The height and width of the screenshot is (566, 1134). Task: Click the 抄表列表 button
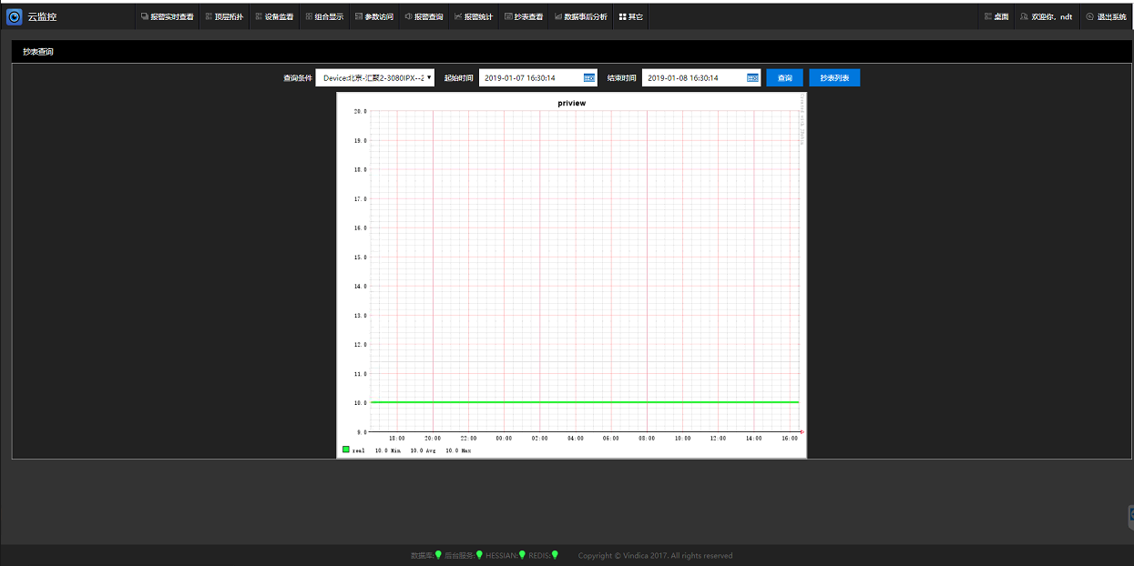tap(833, 78)
